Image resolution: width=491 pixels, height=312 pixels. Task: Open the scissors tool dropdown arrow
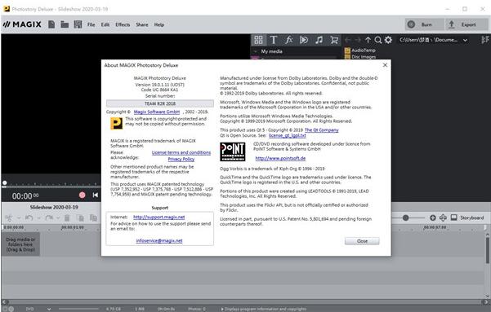coord(19,218)
